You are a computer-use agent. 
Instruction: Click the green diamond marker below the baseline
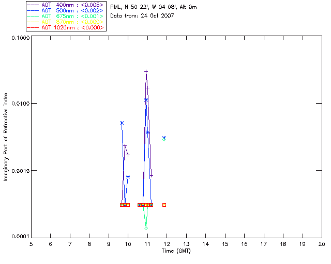[x=146, y=228]
